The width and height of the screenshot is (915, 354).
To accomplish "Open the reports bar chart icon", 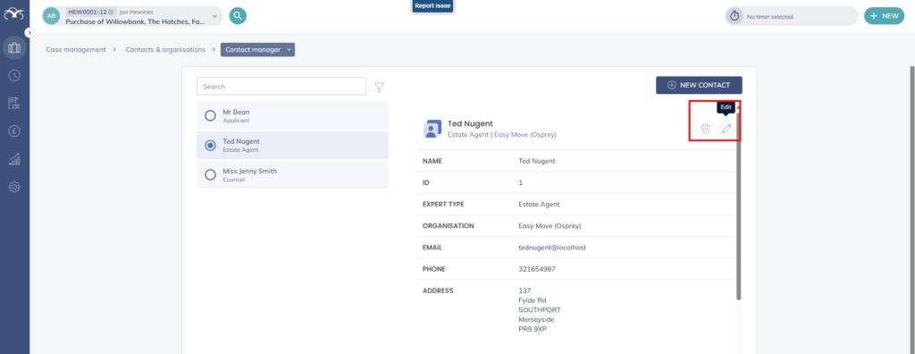I will pyautogui.click(x=14, y=159).
